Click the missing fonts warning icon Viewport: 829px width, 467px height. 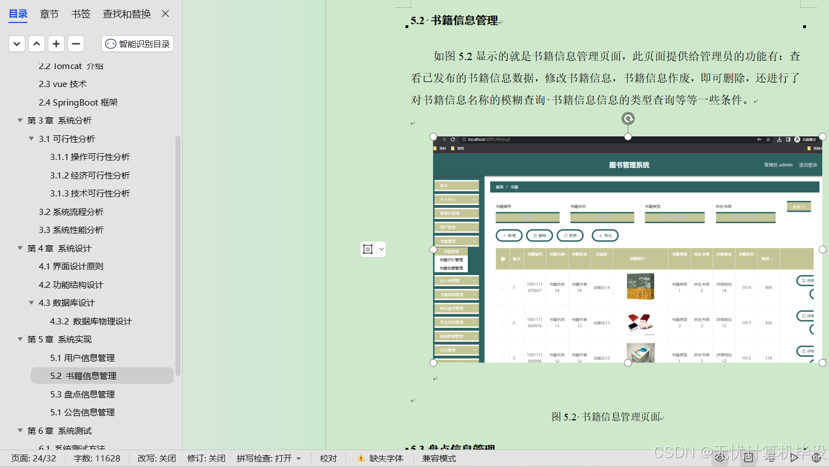point(361,458)
